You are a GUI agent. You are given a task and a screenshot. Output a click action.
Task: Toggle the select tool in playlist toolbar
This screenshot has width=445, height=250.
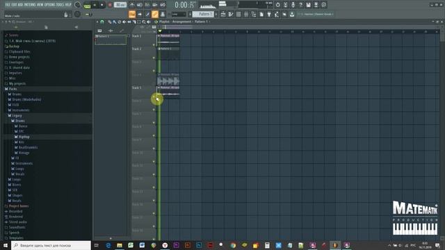click(x=139, y=22)
